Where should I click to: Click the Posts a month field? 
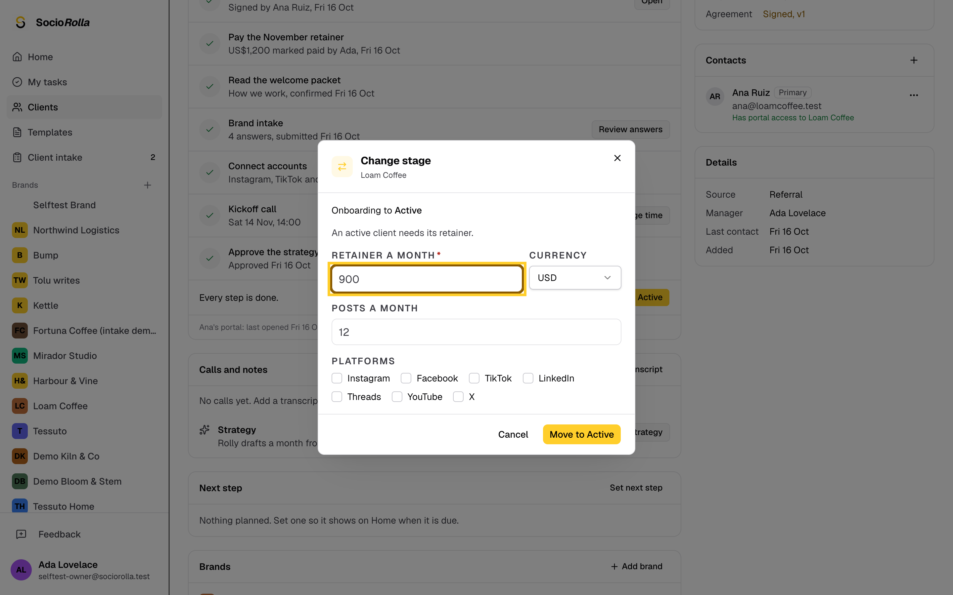[x=476, y=332]
